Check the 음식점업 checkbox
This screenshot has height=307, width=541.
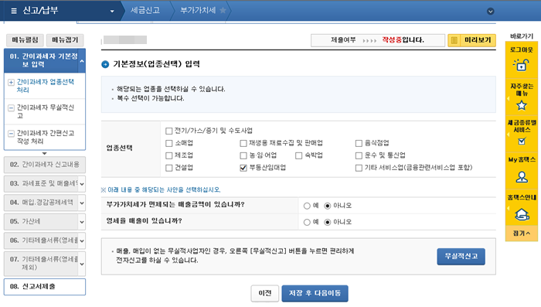359,143
